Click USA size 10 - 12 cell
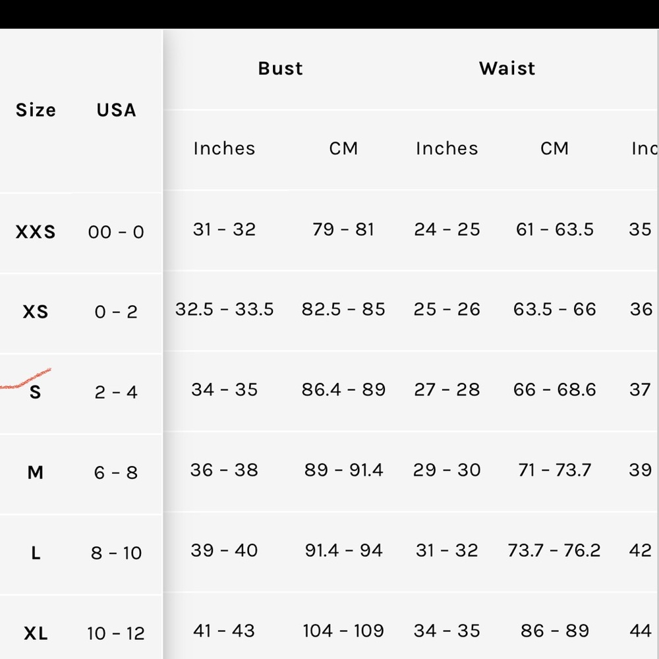 [116, 634]
